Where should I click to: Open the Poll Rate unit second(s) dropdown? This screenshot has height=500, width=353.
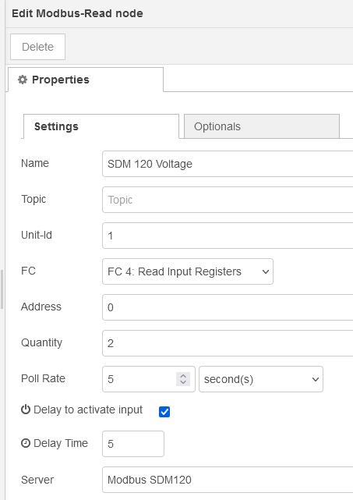click(261, 379)
